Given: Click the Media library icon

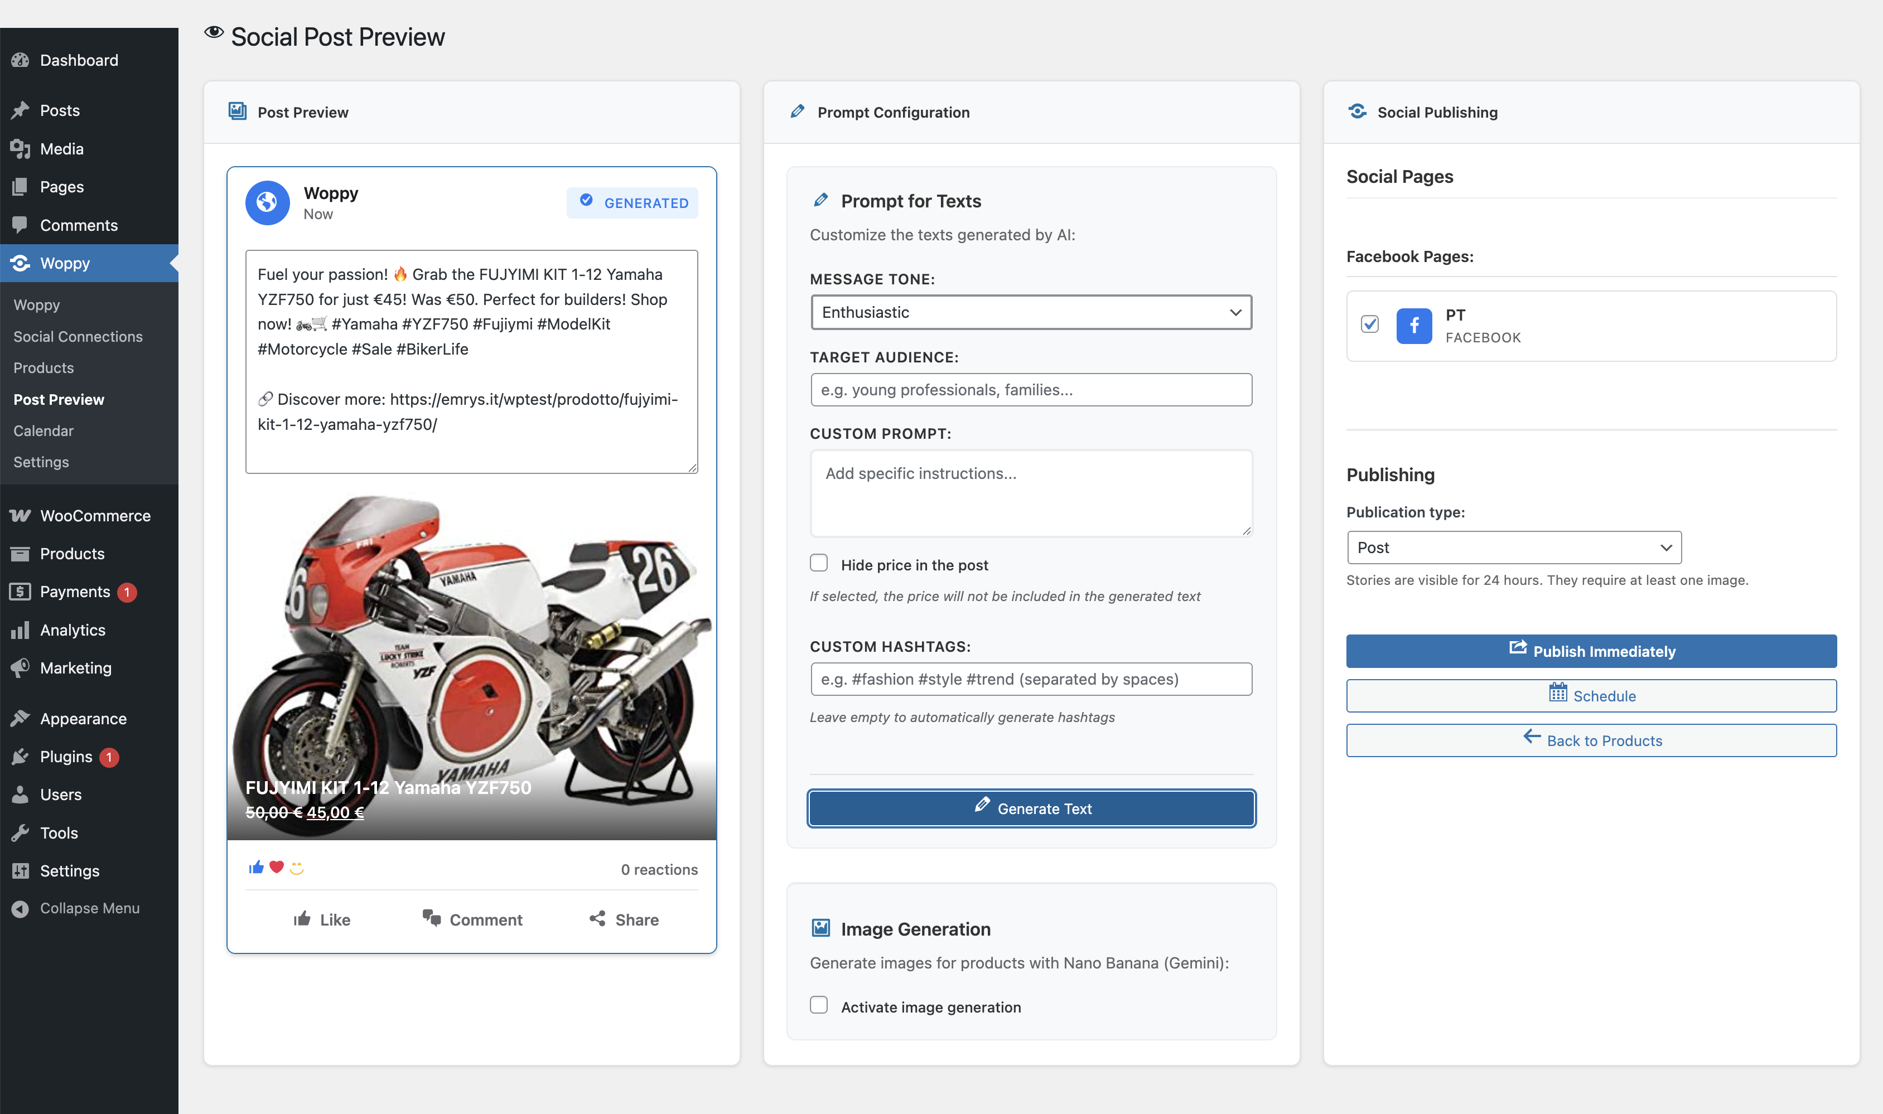Looking at the screenshot, I should (20, 149).
